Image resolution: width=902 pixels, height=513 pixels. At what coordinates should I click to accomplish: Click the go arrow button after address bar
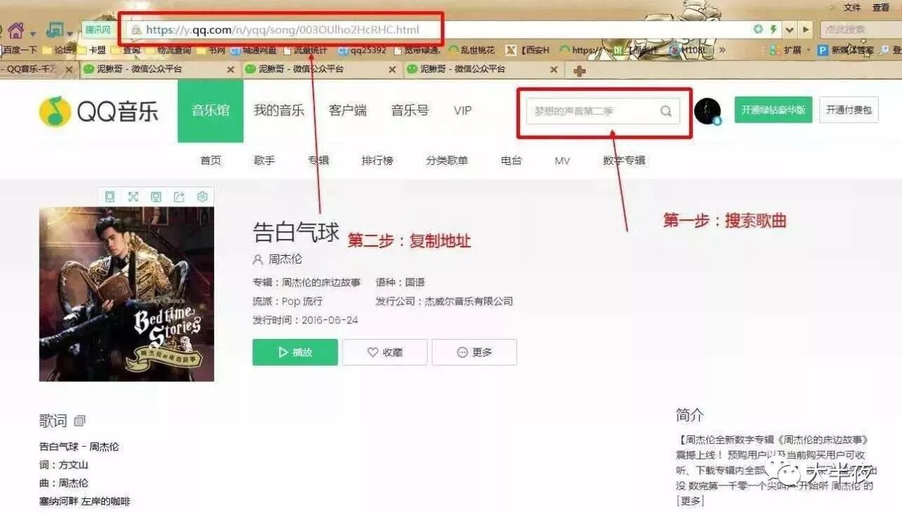coord(806,30)
